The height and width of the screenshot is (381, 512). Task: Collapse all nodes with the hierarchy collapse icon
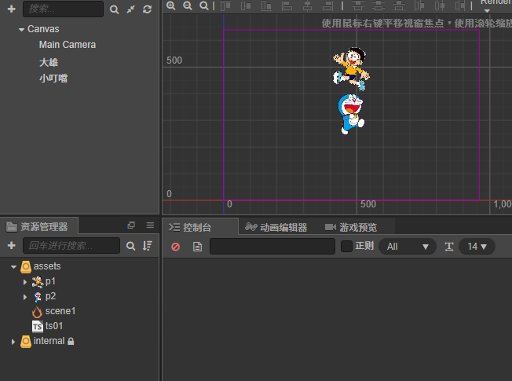tap(131, 9)
